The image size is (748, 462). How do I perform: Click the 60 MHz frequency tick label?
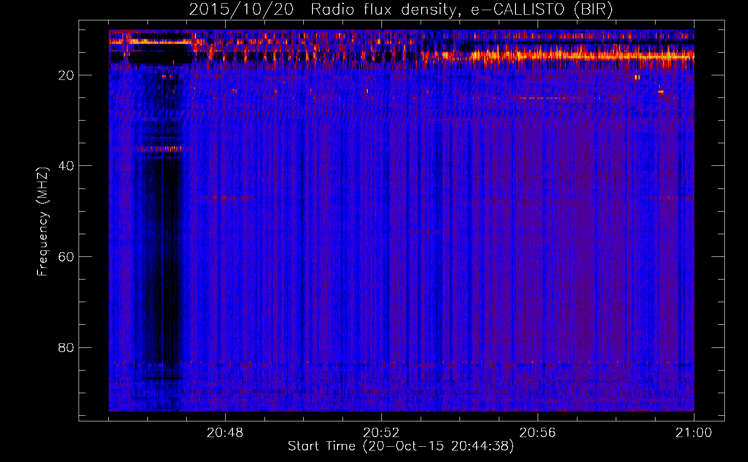66,257
